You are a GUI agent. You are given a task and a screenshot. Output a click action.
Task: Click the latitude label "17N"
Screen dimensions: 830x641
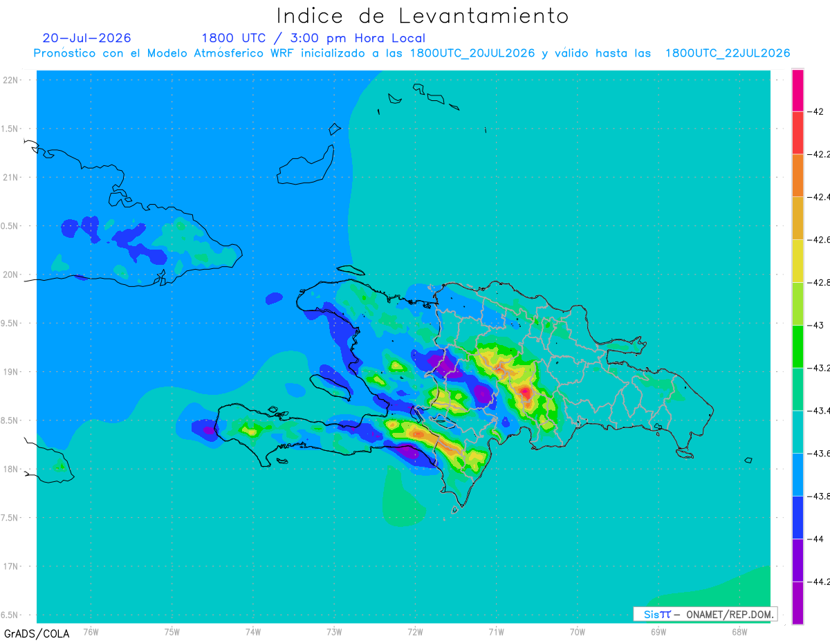coord(11,566)
